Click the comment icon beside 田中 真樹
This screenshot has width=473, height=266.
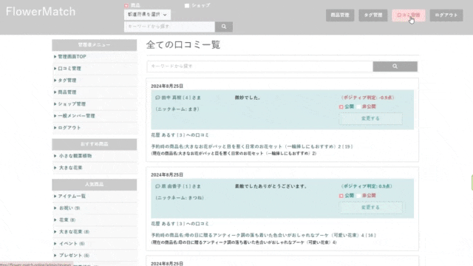coord(157,98)
